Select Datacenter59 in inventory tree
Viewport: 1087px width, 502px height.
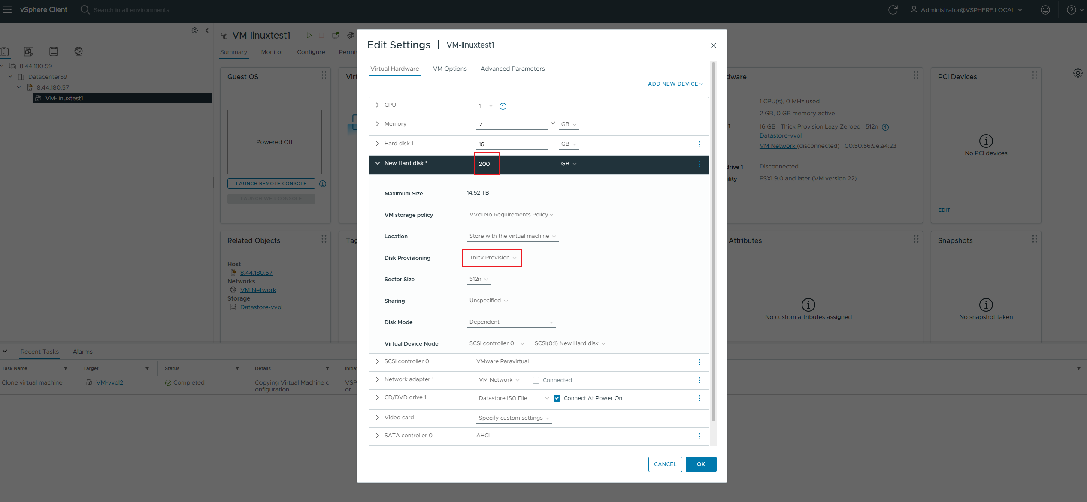coord(47,77)
